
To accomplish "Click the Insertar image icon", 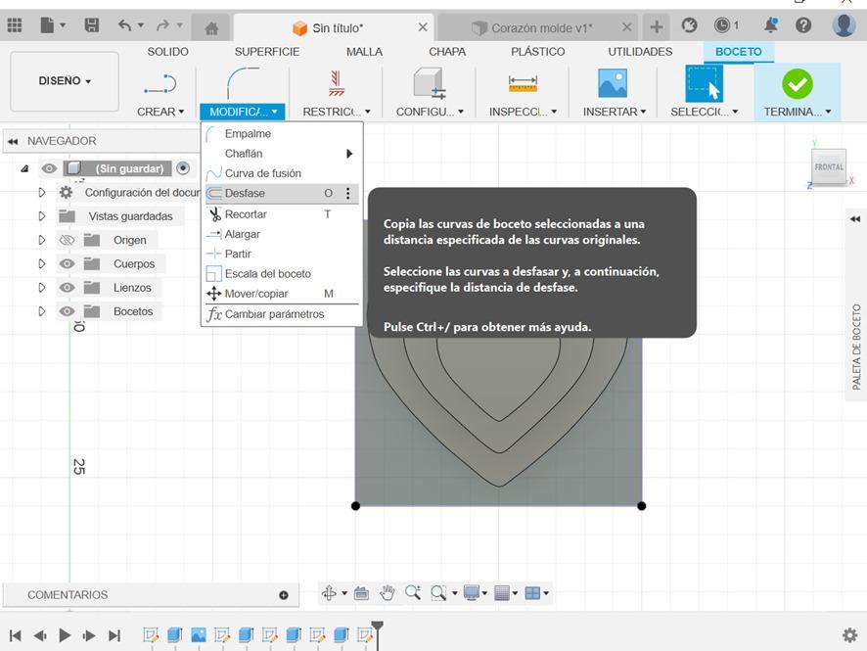I will click(613, 84).
